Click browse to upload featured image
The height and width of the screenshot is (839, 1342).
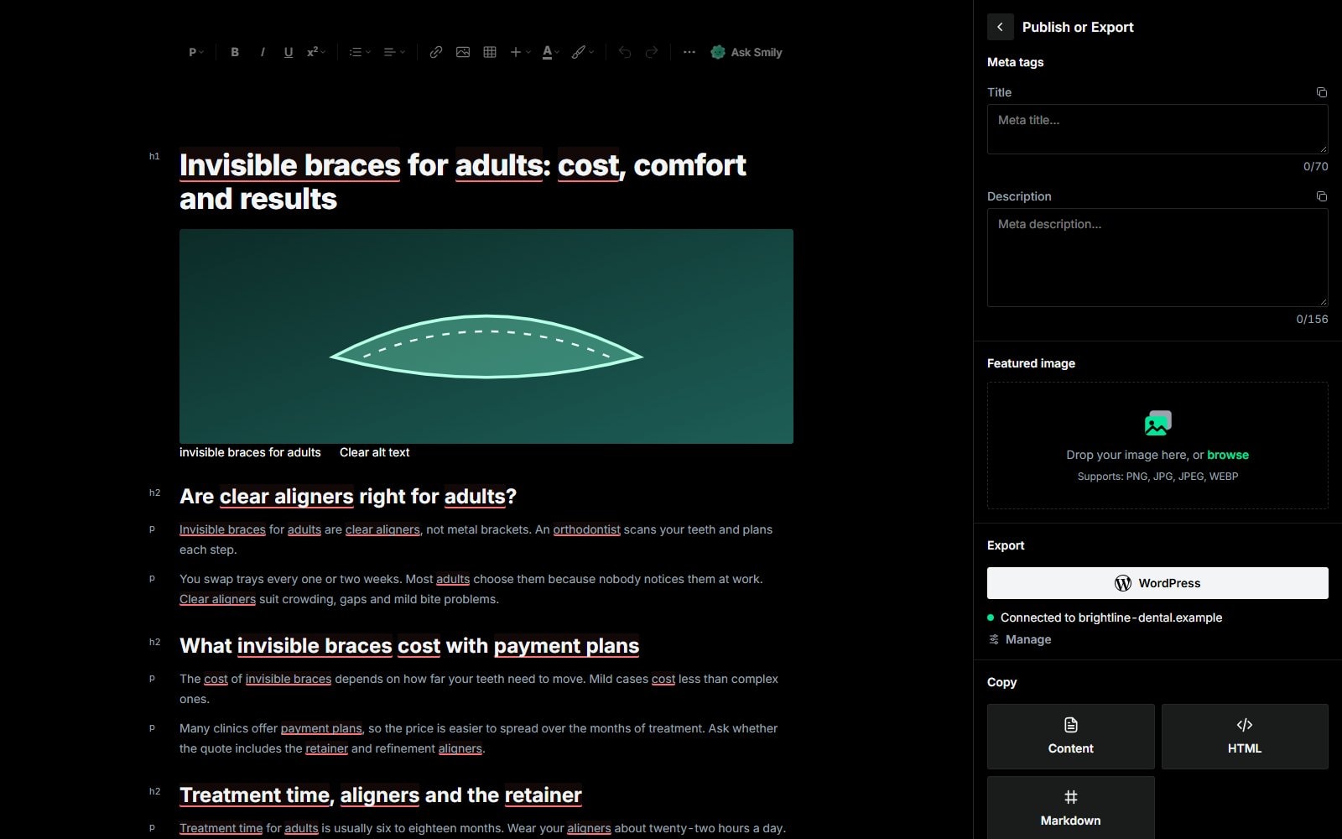pos(1228,455)
